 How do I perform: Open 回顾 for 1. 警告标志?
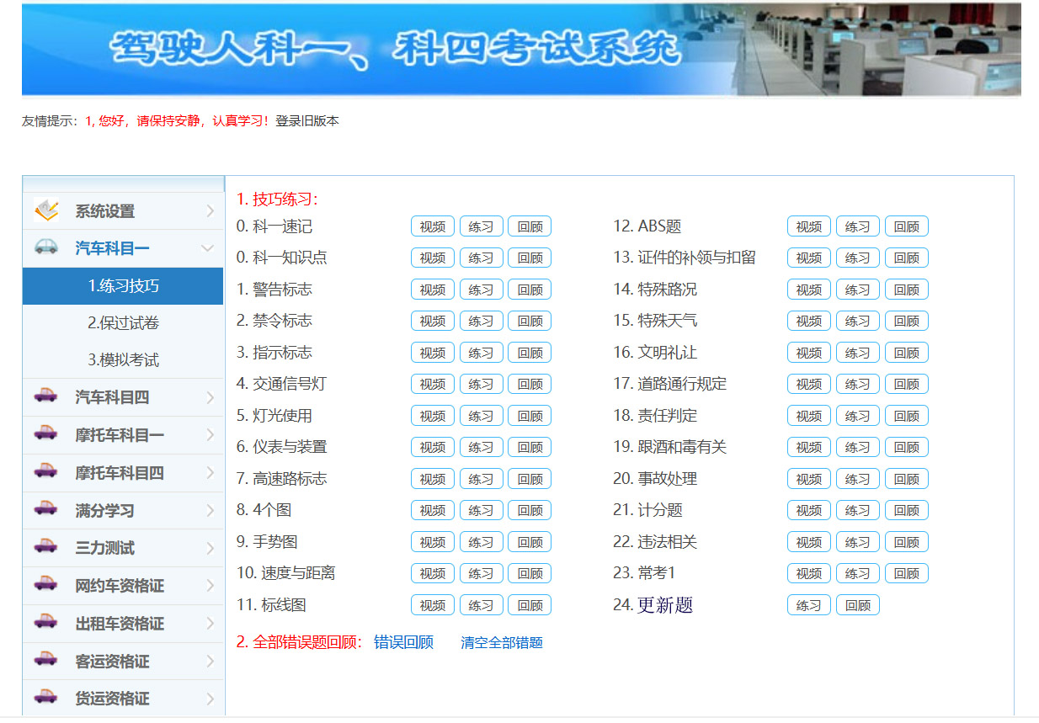(530, 290)
